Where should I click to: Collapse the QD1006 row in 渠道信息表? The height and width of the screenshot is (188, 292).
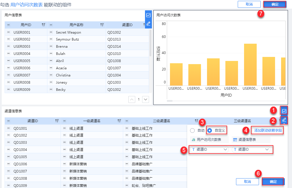[x=9, y=164]
